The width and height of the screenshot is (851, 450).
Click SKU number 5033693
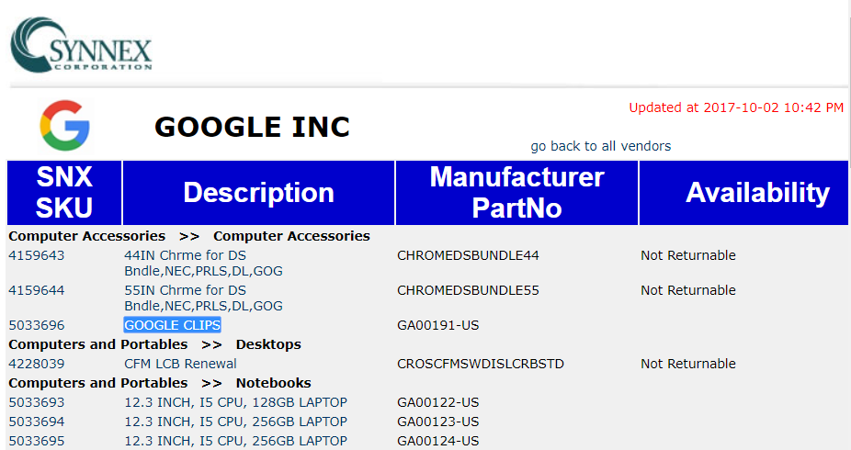coord(37,402)
